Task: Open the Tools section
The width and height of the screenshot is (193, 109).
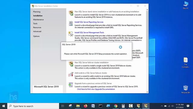Action: pyautogui.click(x=35, y=24)
